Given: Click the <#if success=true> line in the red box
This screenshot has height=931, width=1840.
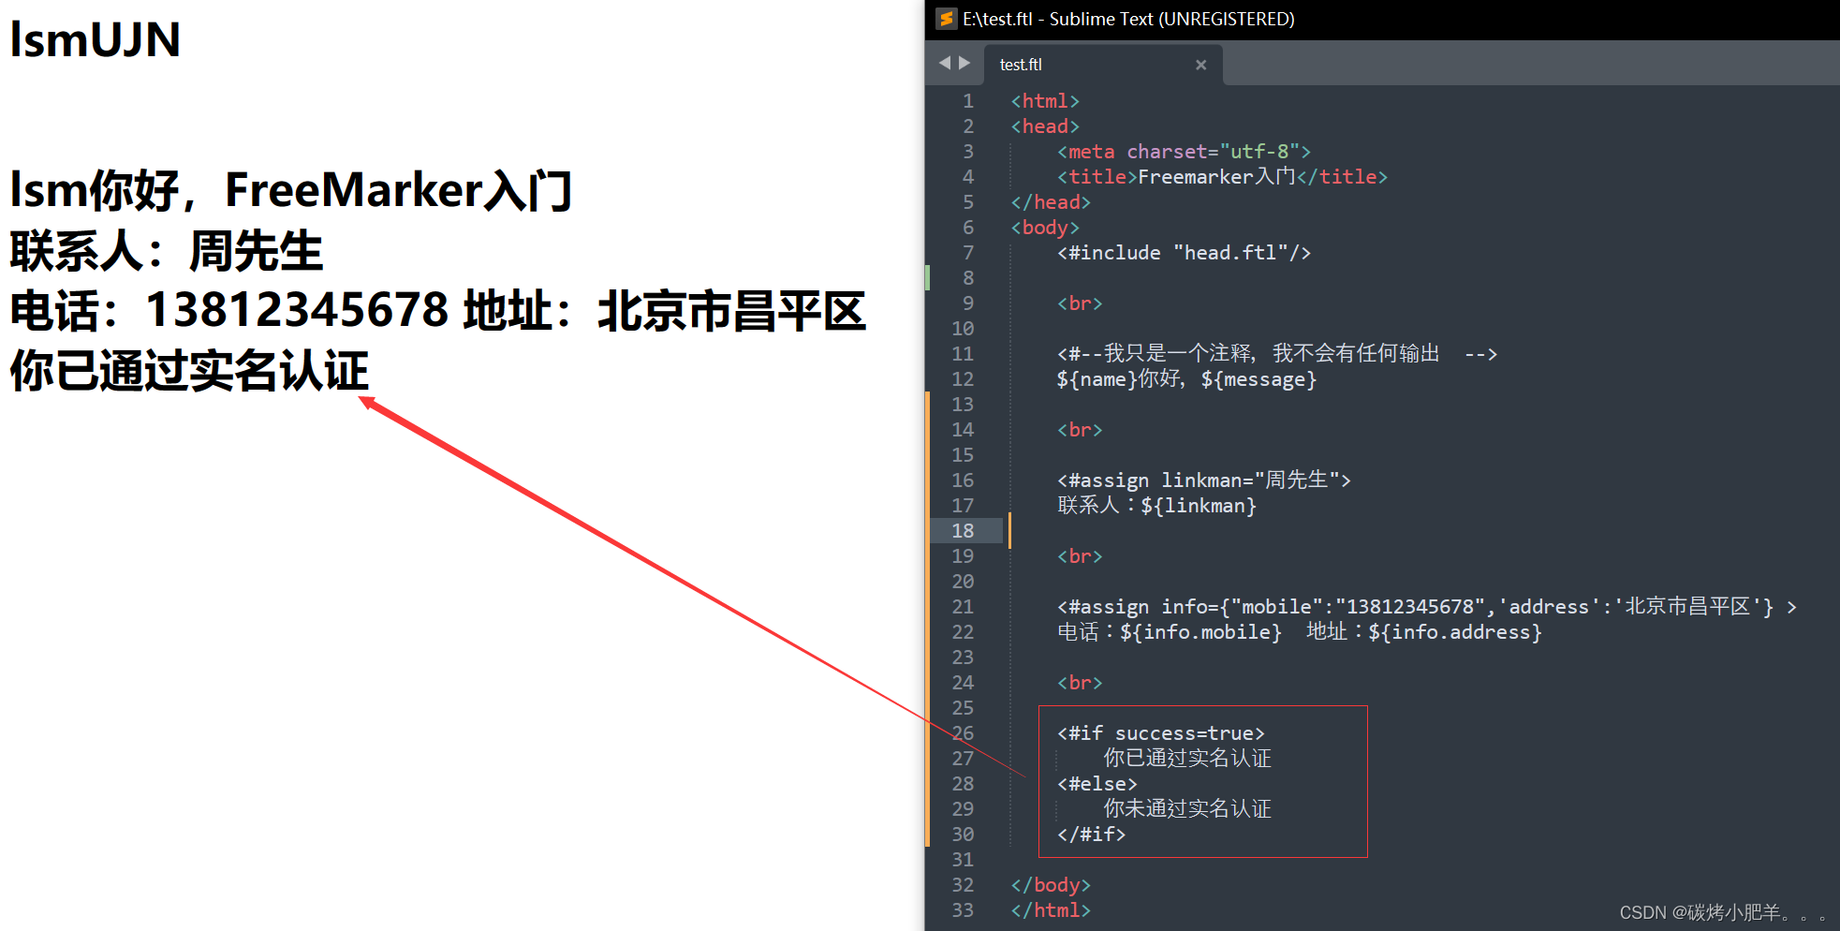Looking at the screenshot, I should 1161,732.
